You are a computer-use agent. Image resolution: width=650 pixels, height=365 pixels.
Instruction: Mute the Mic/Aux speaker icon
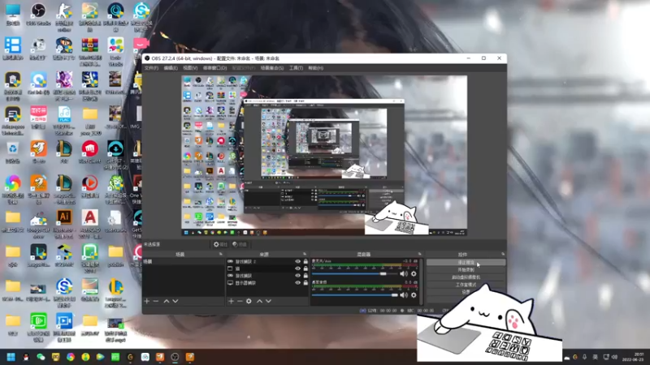point(404,274)
